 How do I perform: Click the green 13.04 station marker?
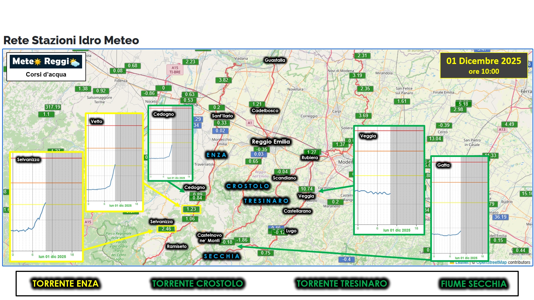point(435,139)
